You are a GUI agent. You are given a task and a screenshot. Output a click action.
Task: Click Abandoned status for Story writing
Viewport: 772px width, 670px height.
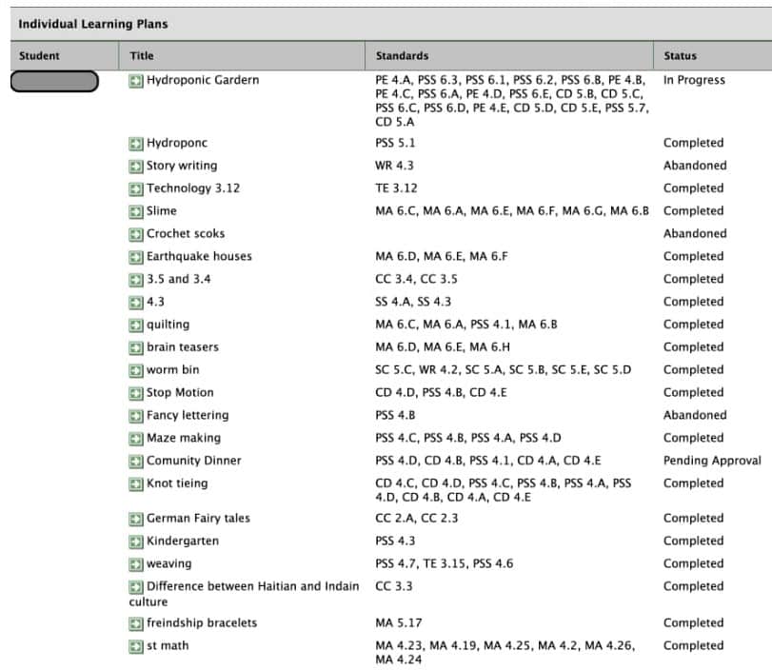(x=695, y=166)
